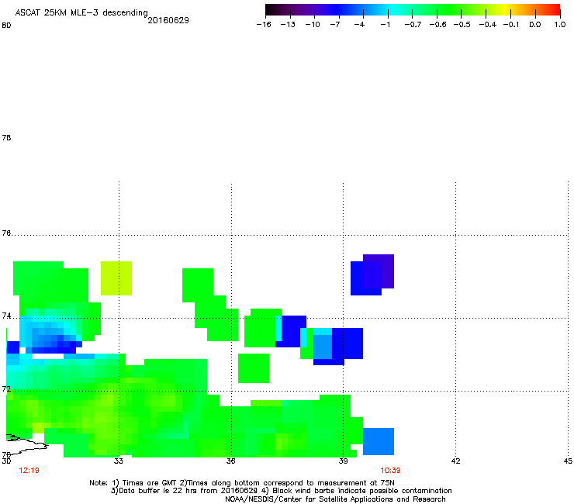
Task: Click the yellow-green data block near 33E
Action: [116, 278]
